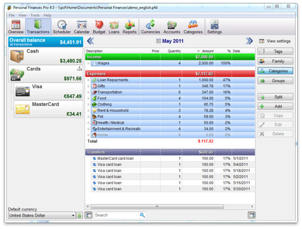Click the Split button
This screenshot has width=302, height=229.
coord(275,97)
